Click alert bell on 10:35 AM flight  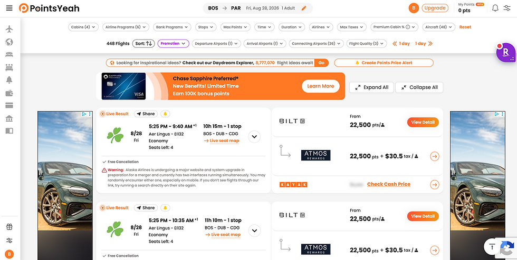pyautogui.click(x=165, y=208)
